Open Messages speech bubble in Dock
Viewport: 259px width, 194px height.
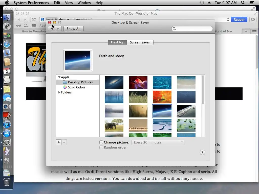pyautogui.click(x=7, y=98)
